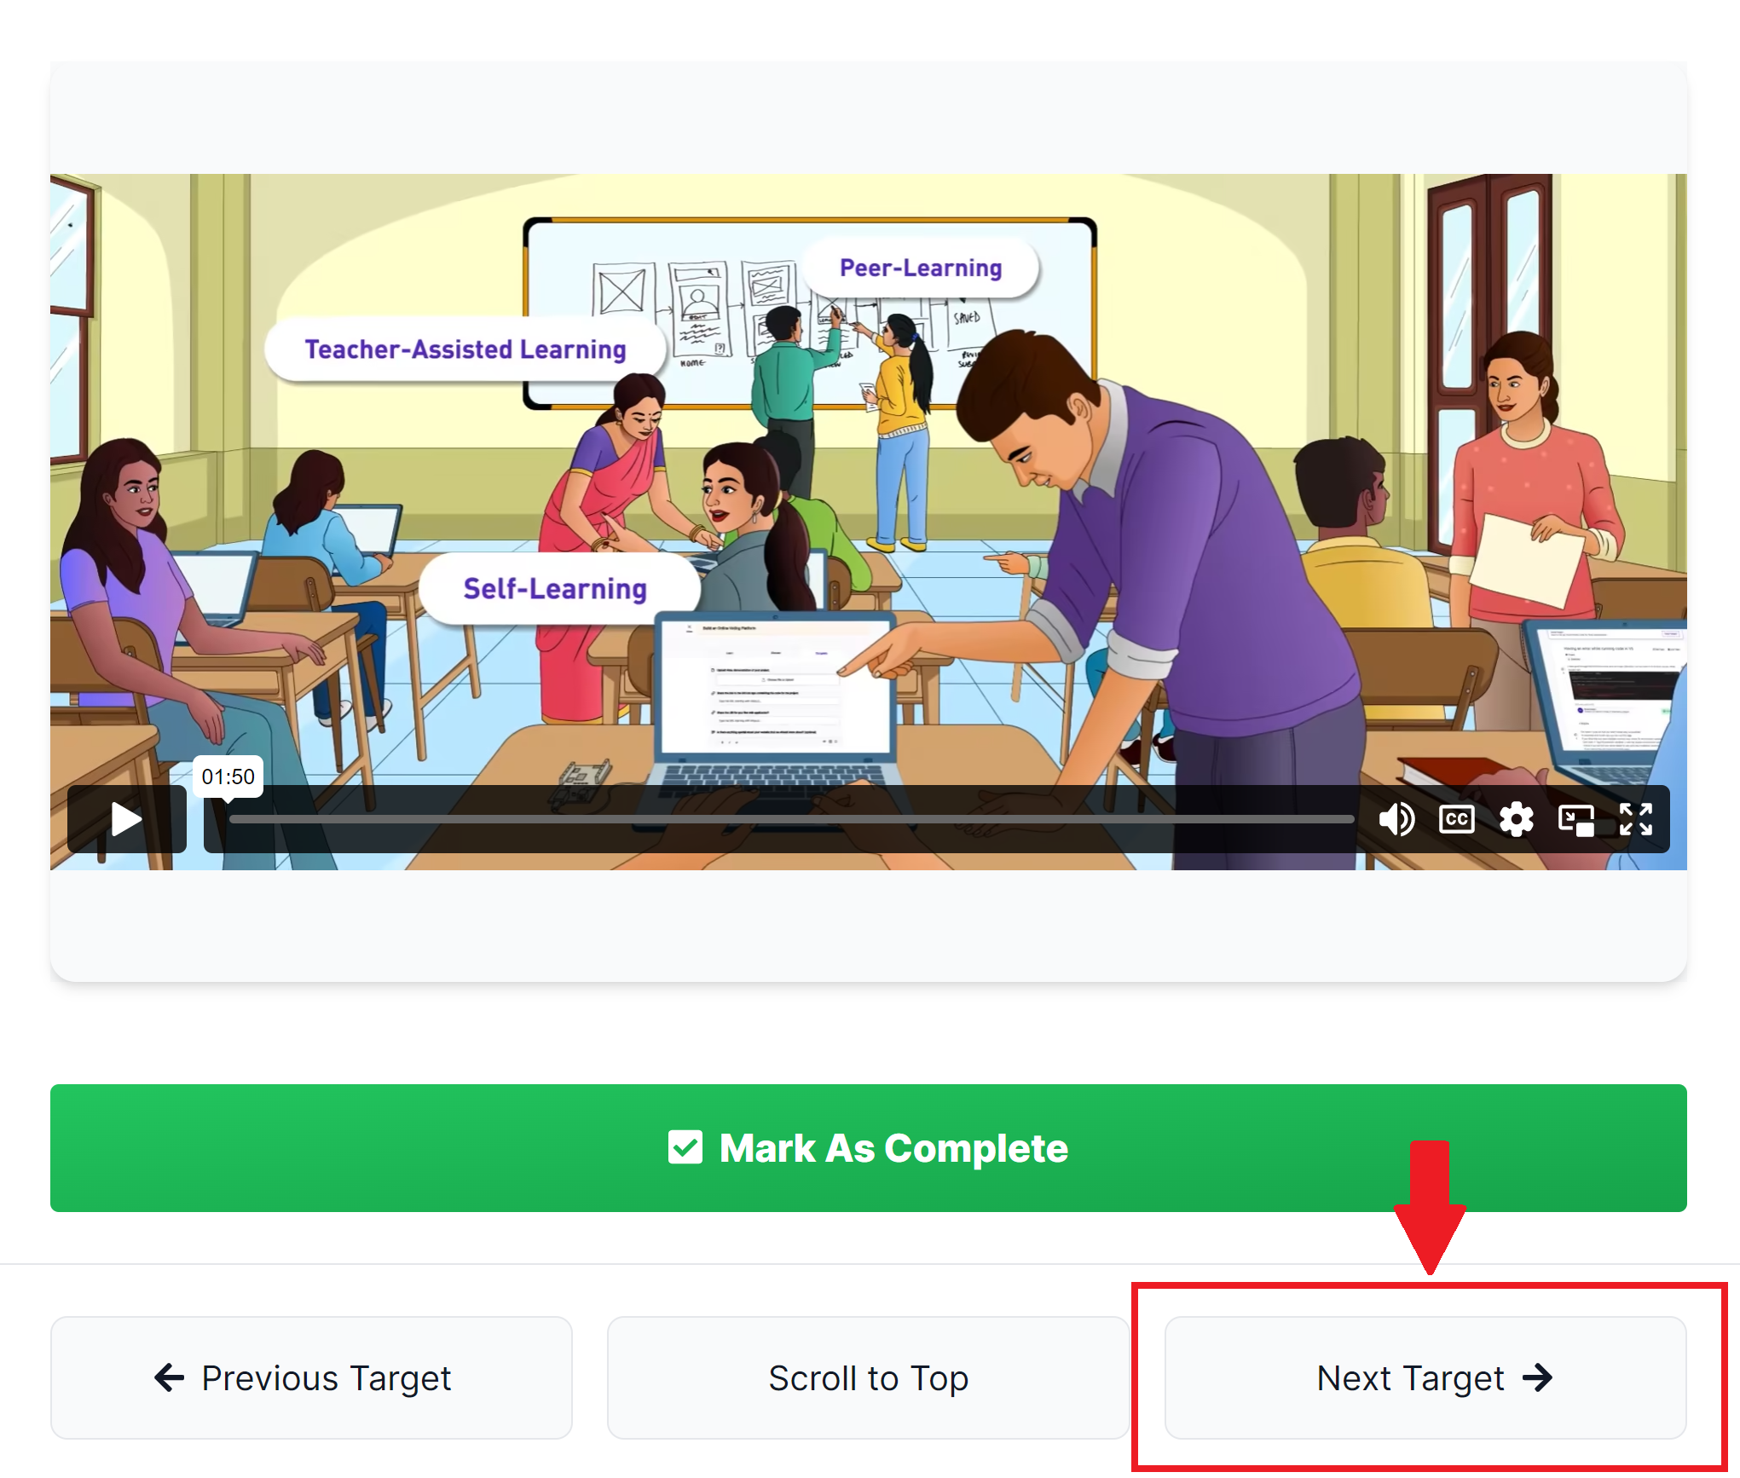Click the right arrow icon on Next Target

coord(1537,1377)
